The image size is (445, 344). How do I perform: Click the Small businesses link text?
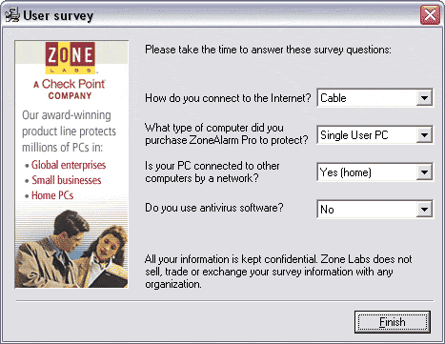pyautogui.click(x=67, y=180)
